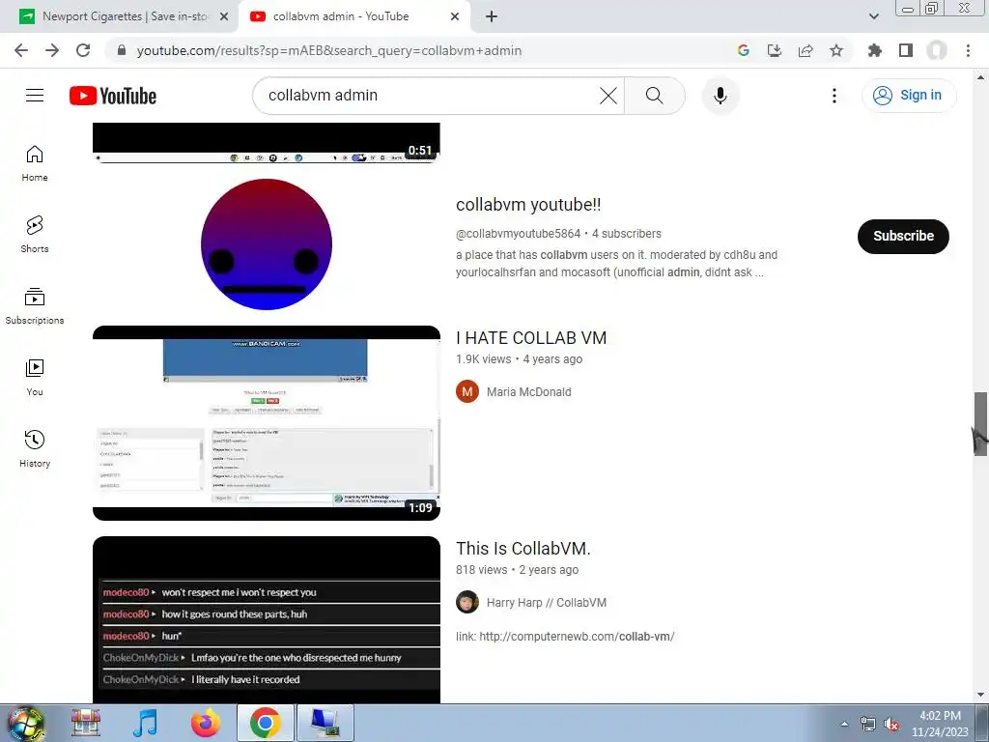View site information lock icon
Viewport: 989px width, 742px height.
tap(122, 50)
